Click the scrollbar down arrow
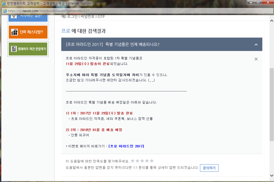Screen dimensions: 274x182 271,175
